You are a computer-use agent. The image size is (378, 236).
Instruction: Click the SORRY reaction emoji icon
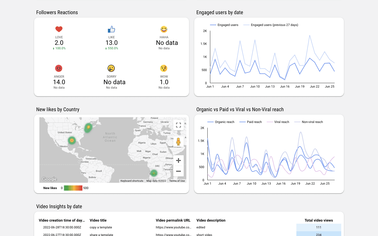[111, 68]
